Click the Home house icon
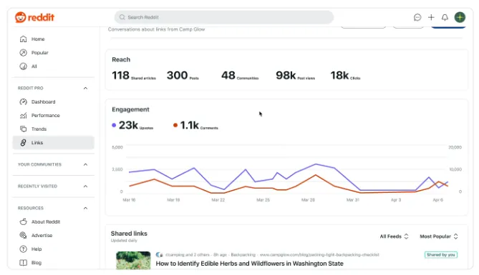This screenshot has width=479, height=275. point(23,39)
